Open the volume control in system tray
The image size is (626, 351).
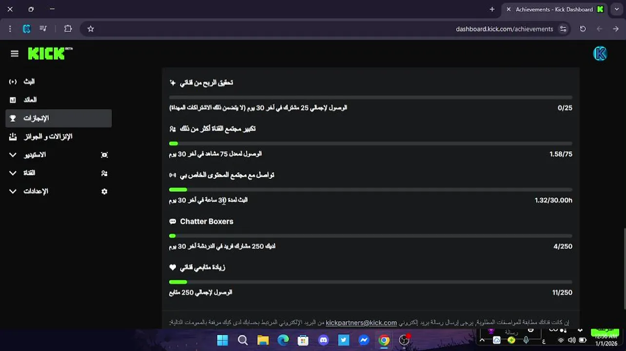571,340
